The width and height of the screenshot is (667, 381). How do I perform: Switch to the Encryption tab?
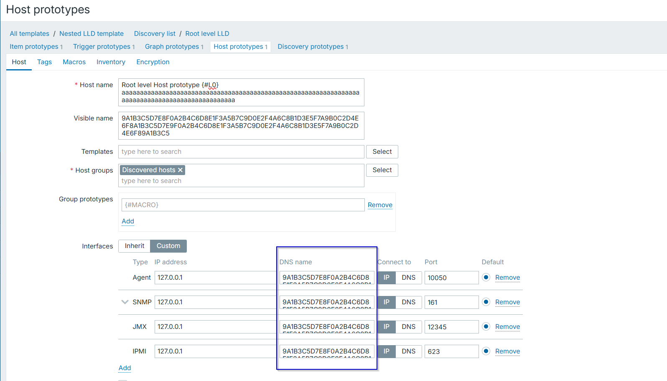pos(153,62)
